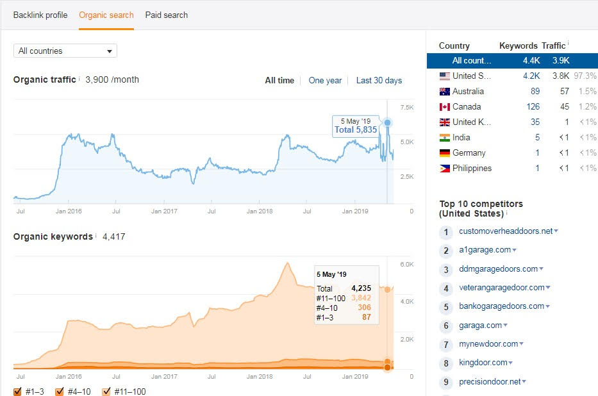Click the India flag icon

point(444,138)
